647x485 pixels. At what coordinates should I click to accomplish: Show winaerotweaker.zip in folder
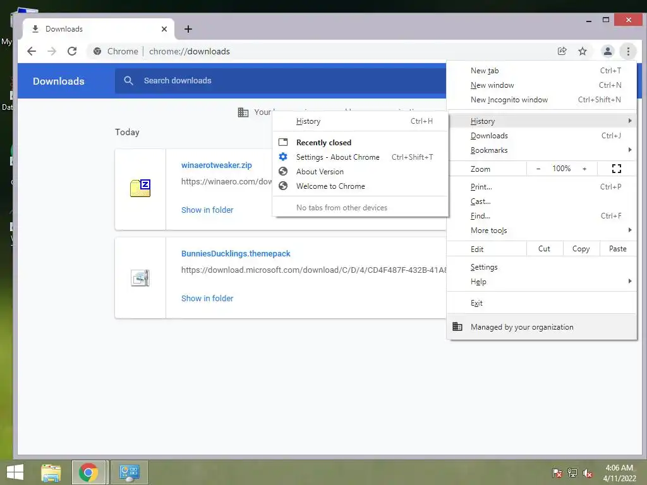(207, 210)
